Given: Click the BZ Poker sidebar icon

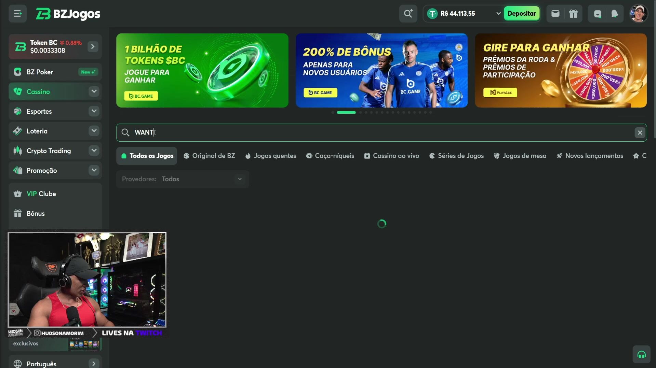Looking at the screenshot, I should (x=18, y=72).
